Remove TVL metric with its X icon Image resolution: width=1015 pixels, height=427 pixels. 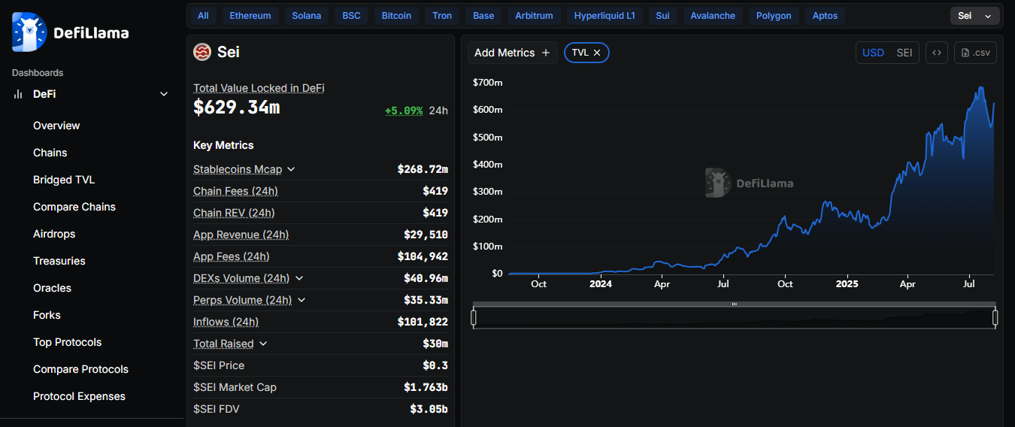tap(597, 53)
